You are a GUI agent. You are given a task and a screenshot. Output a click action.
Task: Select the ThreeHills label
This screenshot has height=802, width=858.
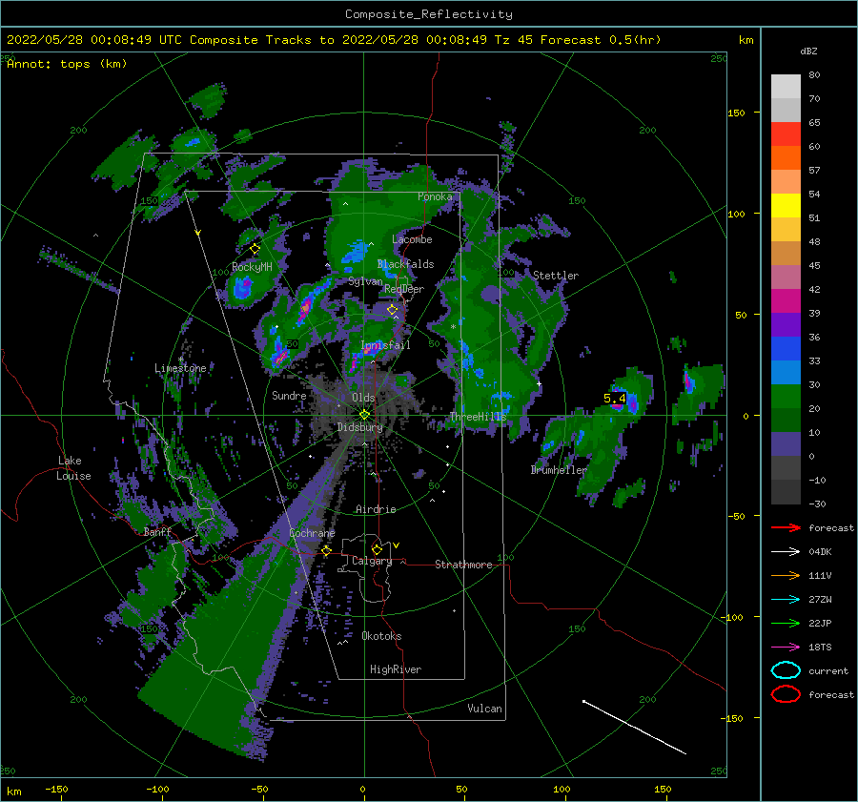479,417
